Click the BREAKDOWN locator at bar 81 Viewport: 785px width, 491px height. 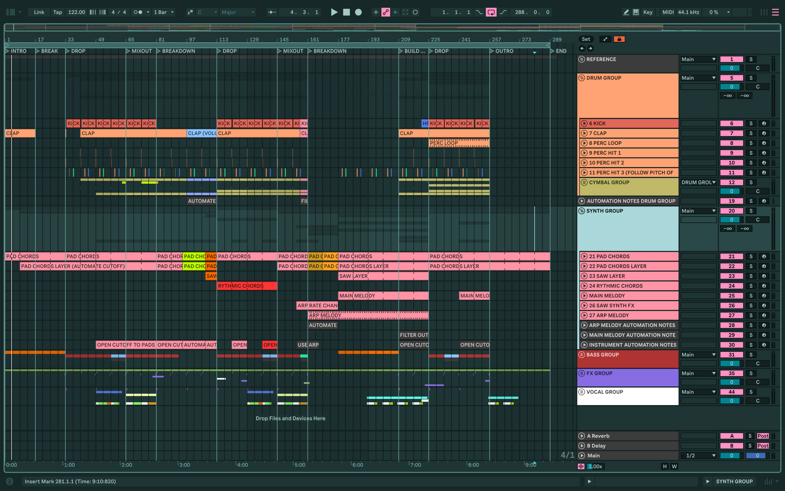coord(176,51)
